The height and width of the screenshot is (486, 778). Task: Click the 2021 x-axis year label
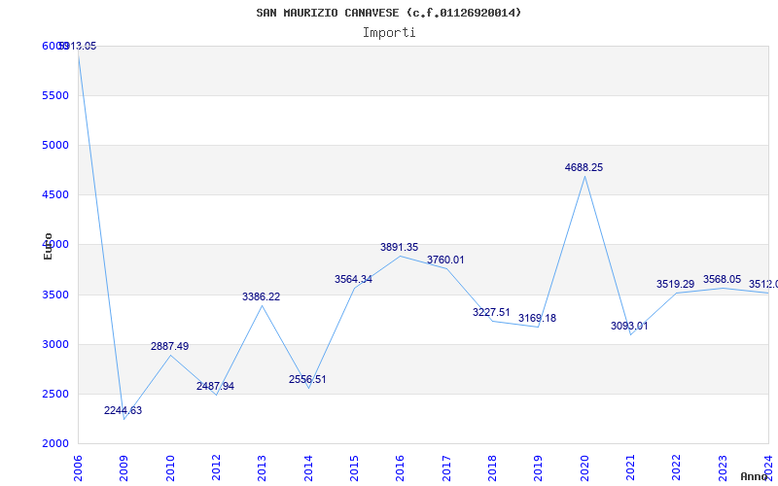pos(630,469)
